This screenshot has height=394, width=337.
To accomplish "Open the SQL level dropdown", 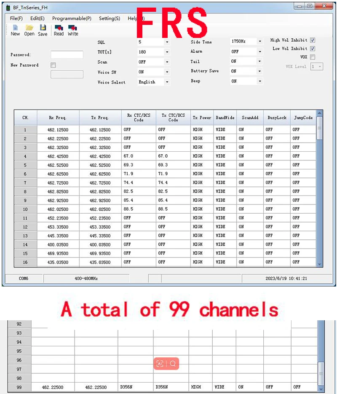I will coord(167,42).
